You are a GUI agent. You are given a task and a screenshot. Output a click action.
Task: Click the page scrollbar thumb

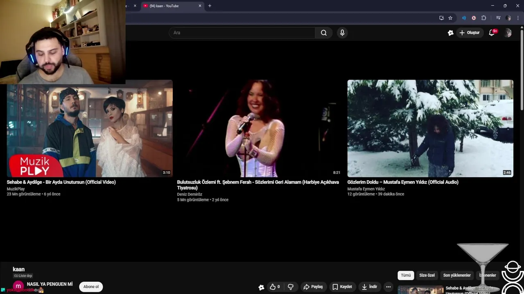(x=522, y=69)
